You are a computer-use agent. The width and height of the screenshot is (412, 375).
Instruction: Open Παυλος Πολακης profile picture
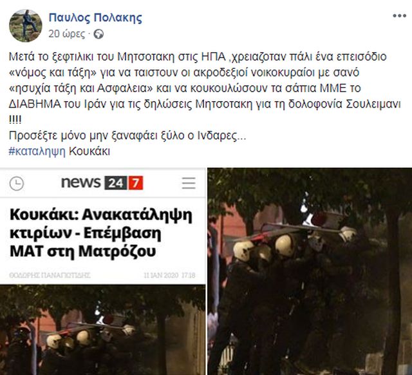pyautogui.click(x=26, y=26)
